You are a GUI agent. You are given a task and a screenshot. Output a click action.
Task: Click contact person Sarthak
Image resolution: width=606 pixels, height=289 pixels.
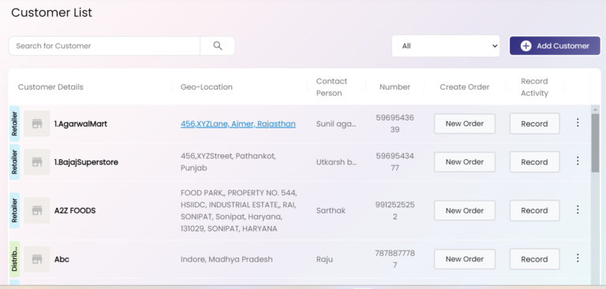(x=331, y=211)
